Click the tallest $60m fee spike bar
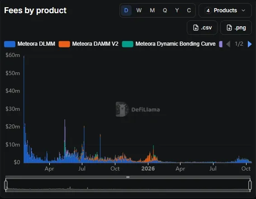 pyautogui.click(x=24, y=109)
